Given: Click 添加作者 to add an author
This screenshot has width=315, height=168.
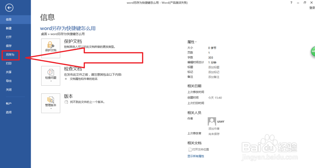Looking at the screenshot, I should coord(214,129).
